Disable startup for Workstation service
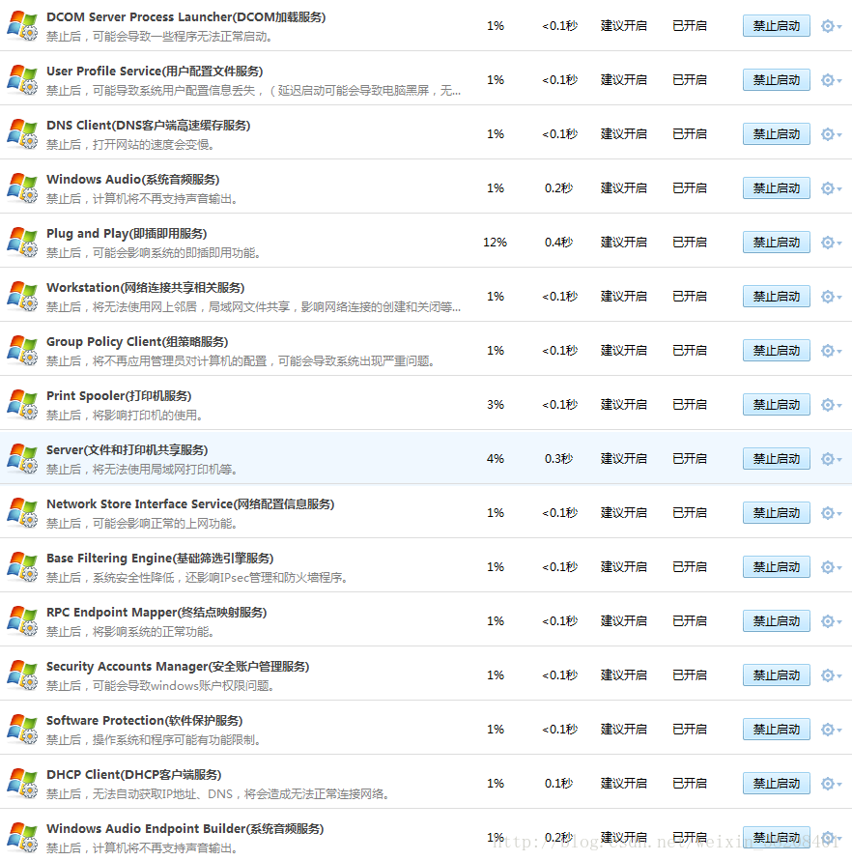 pyautogui.click(x=776, y=297)
